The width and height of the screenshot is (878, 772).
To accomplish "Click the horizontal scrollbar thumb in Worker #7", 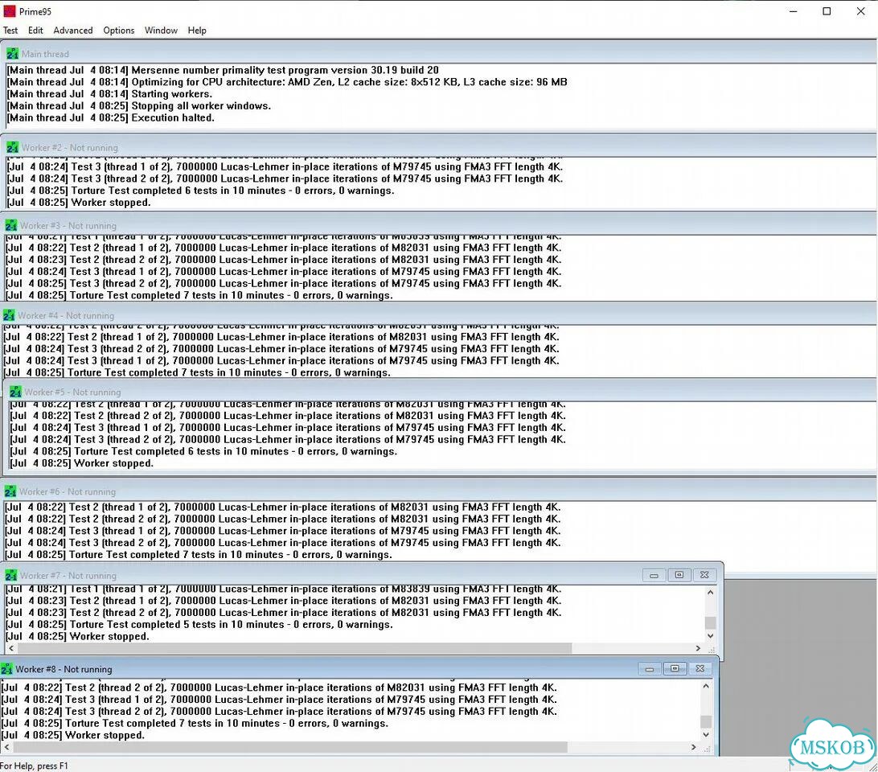I will [x=294, y=648].
